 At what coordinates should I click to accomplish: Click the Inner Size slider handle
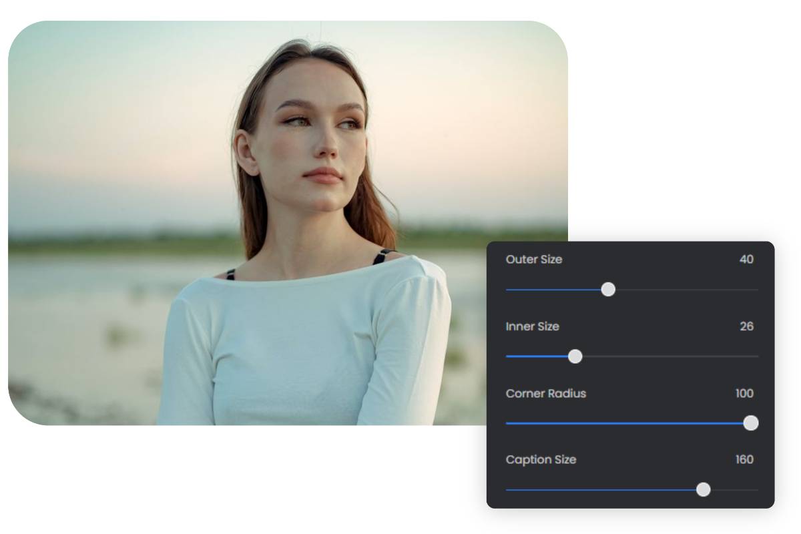pyautogui.click(x=575, y=357)
